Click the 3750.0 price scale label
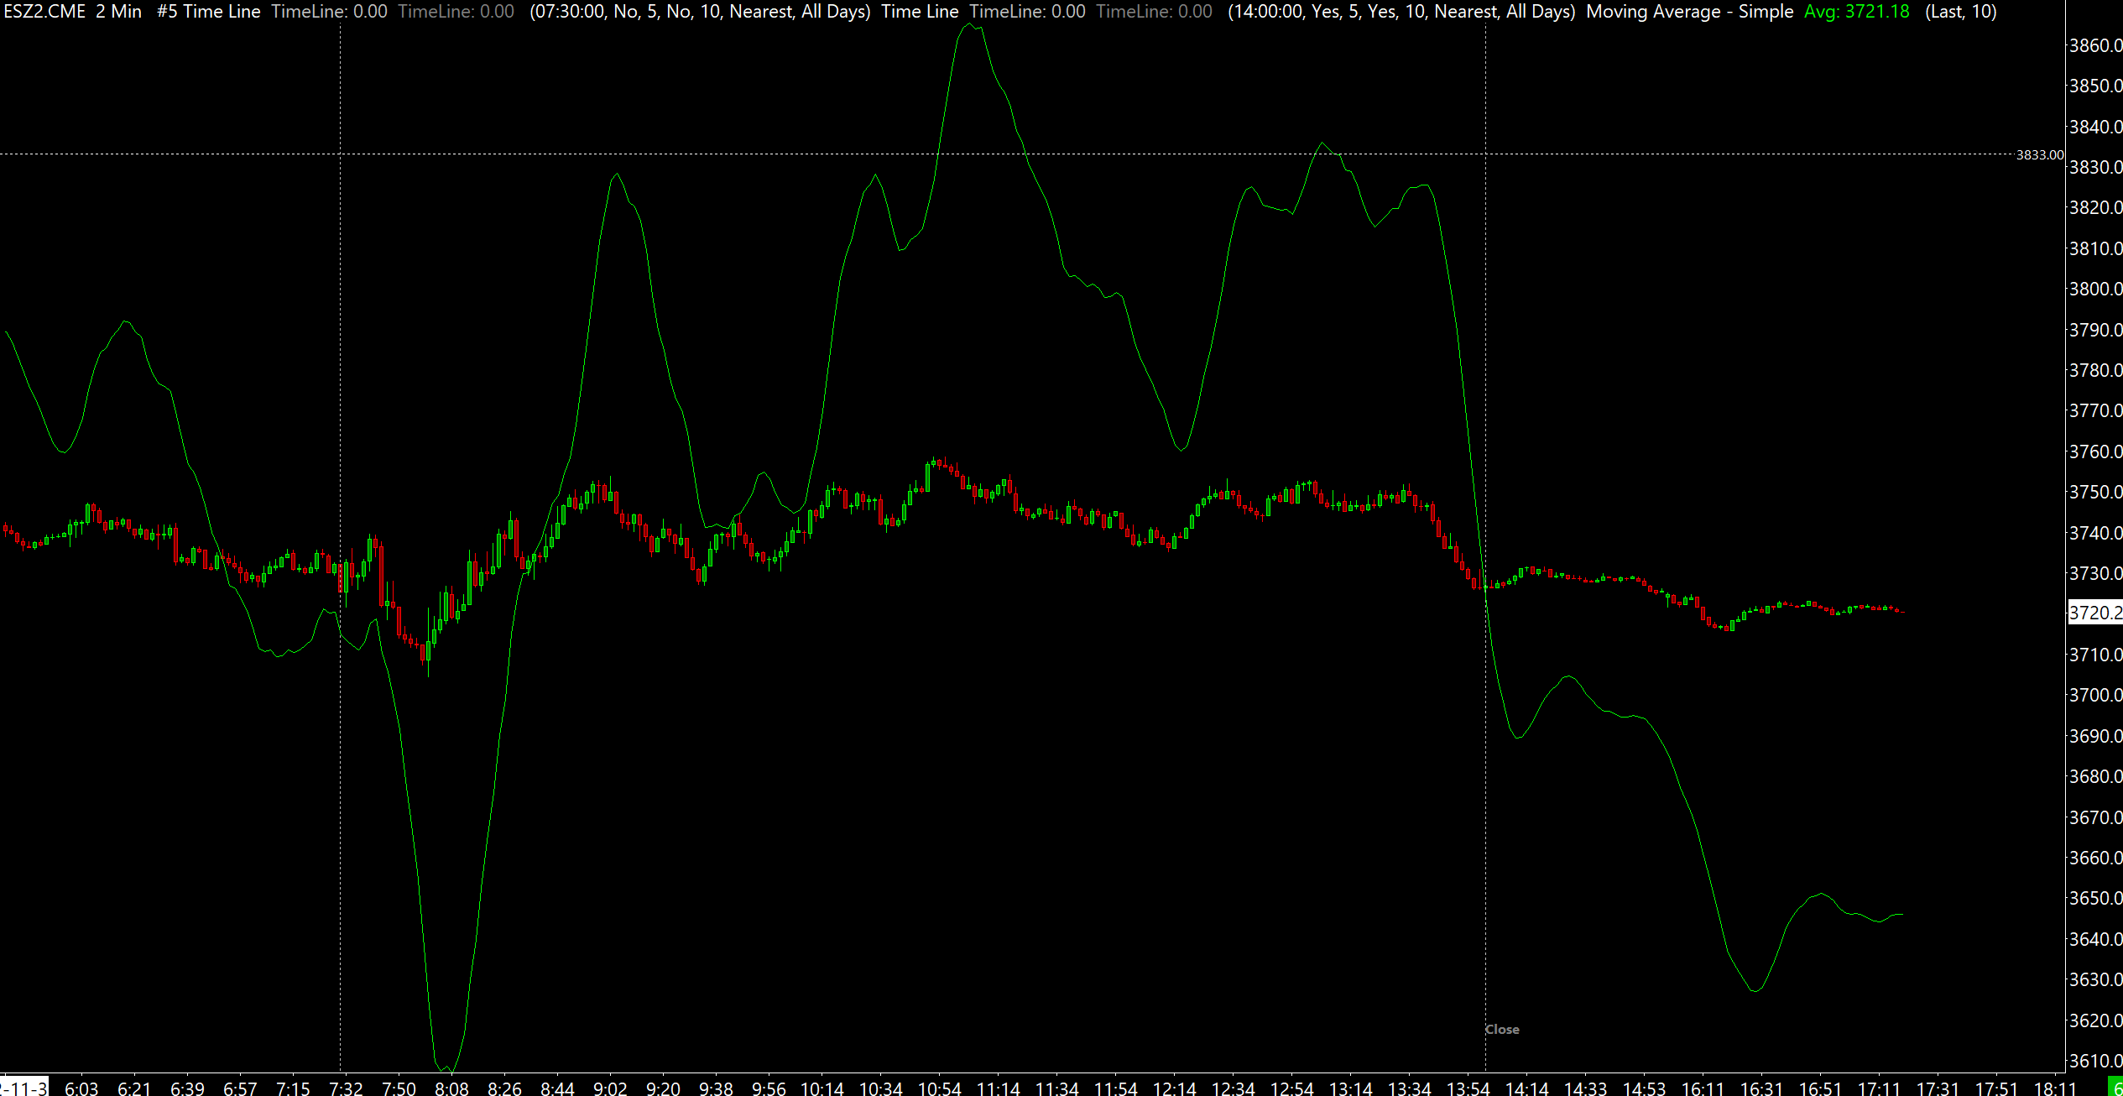Image resolution: width=2123 pixels, height=1096 pixels. pyautogui.click(x=2094, y=492)
